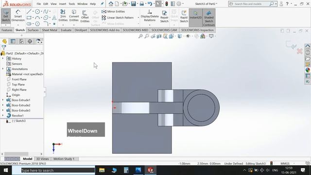311x175 pixels.
Task: Open the Linear Sketch Pattern dropdown arrow
Action: [x=138, y=17]
